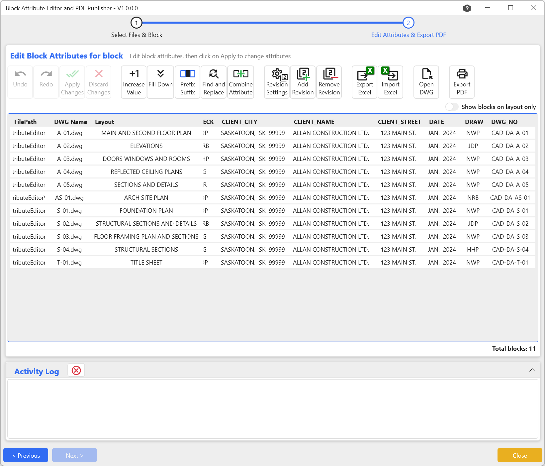Click the Layout column header
This screenshot has height=466, width=545.
tap(105, 122)
